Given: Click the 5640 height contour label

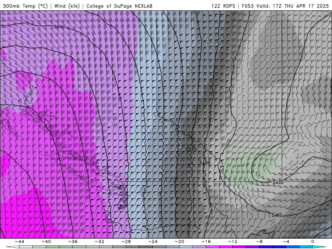Looking at the screenshot, I should 59,27.
